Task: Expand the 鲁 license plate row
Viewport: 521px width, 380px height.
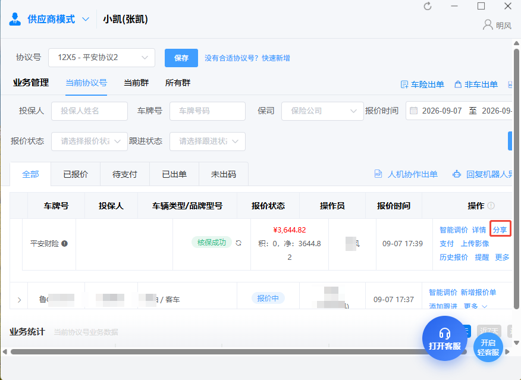Action: [19, 300]
